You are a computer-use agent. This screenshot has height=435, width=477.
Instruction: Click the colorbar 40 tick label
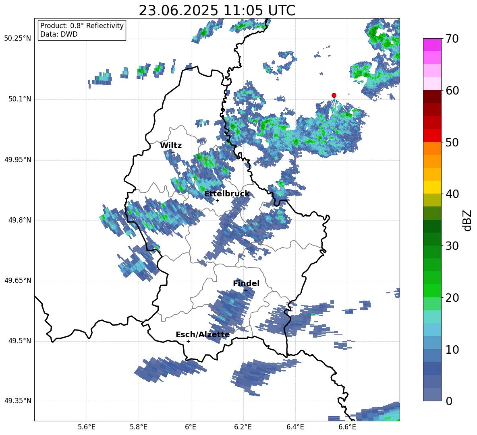(x=452, y=194)
